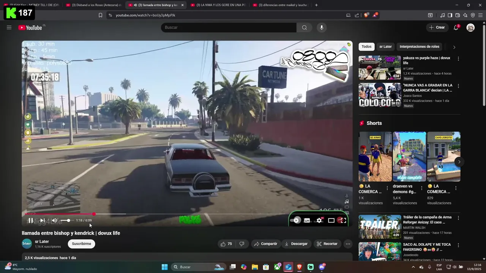Enter fullscreen mode
Screen dimensions: 486x273
[343, 220]
